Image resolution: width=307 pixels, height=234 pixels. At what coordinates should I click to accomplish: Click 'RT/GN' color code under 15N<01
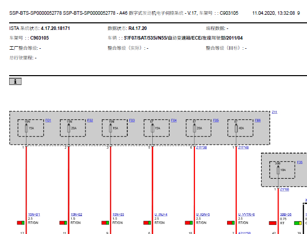click(33, 223)
